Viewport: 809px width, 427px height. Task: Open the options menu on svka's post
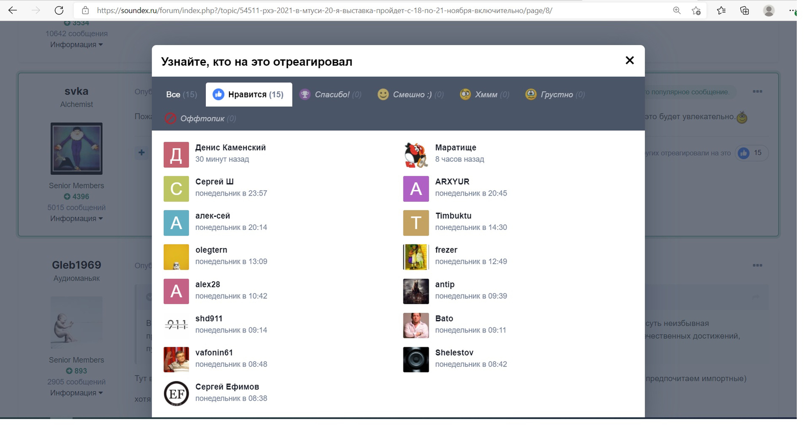tap(757, 91)
